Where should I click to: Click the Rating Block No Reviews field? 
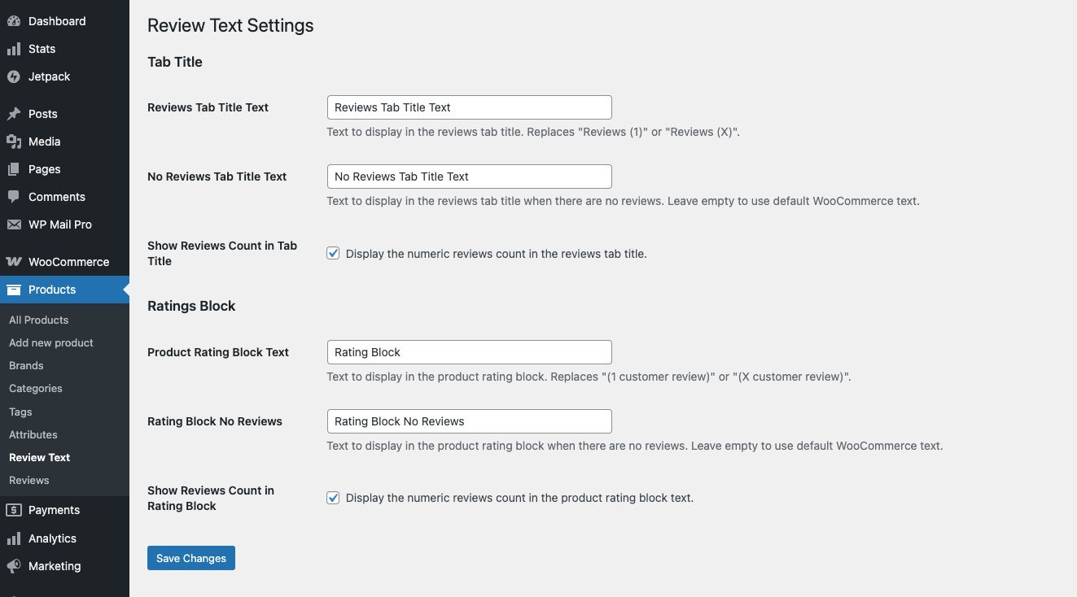click(469, 421)
